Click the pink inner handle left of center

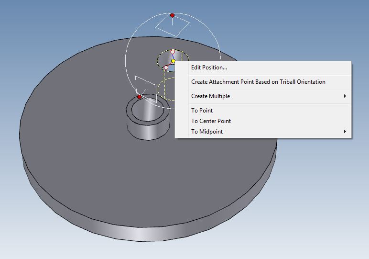coord(166,68)
